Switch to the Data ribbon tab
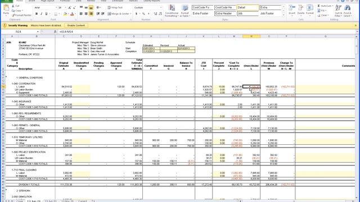Screen dimensions: 360x202 (79, 1)
